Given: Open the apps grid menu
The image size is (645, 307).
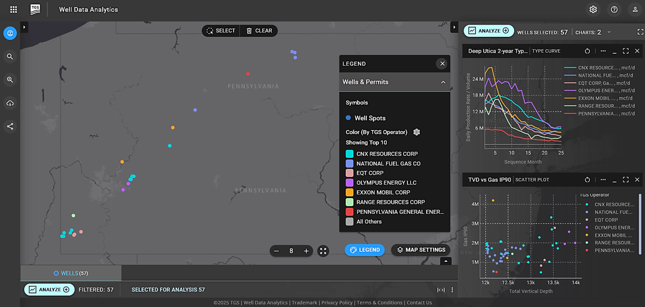Looking at the screenshot, I should (x=13, y=9).
